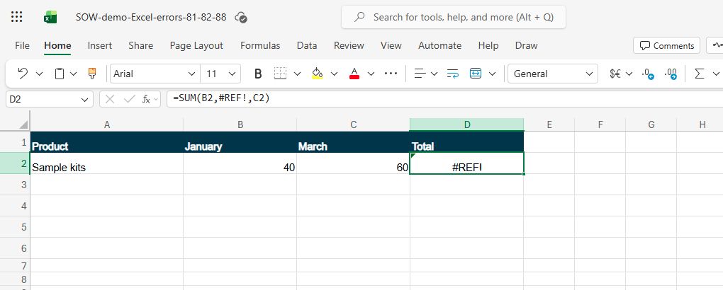Click the Excel logo icon
The height and width of the screenshot is (290, 723).
50,17
